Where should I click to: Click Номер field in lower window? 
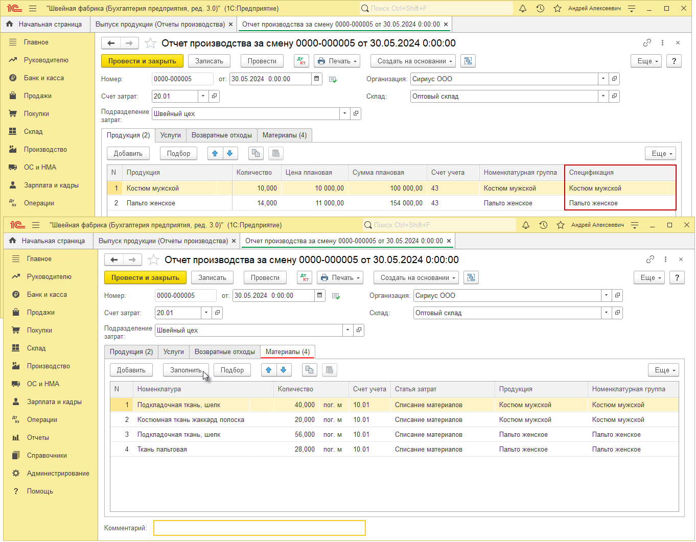185,295
